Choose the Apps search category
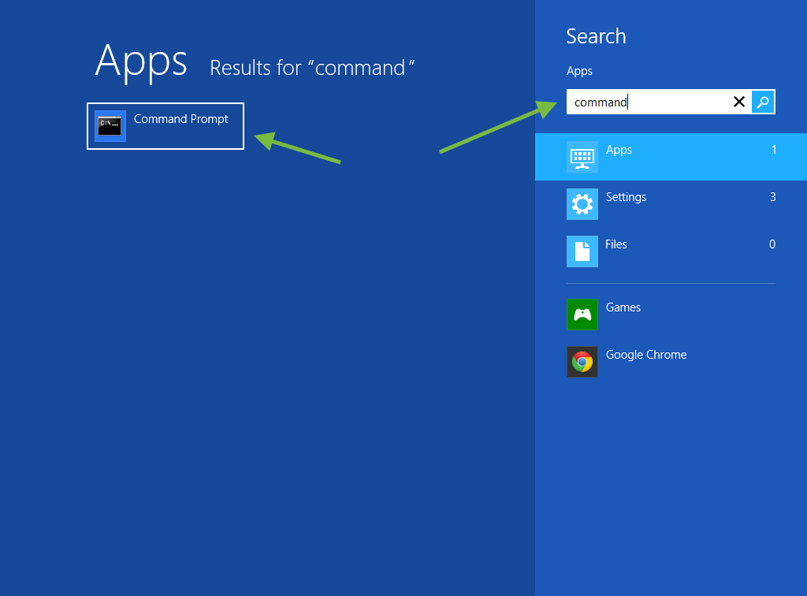Image resolution: width=807 pixels, height=596 pixels. point(671,157)
